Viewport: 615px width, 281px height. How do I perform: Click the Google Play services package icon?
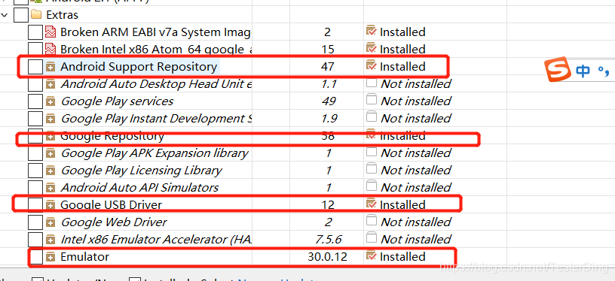coord(50,101)
